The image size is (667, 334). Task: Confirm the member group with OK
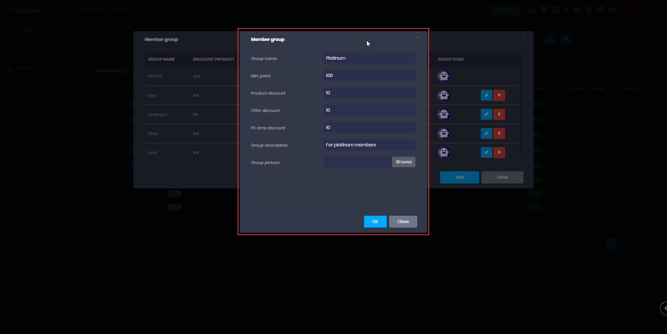pyautogui.click(x=375, y=222)
